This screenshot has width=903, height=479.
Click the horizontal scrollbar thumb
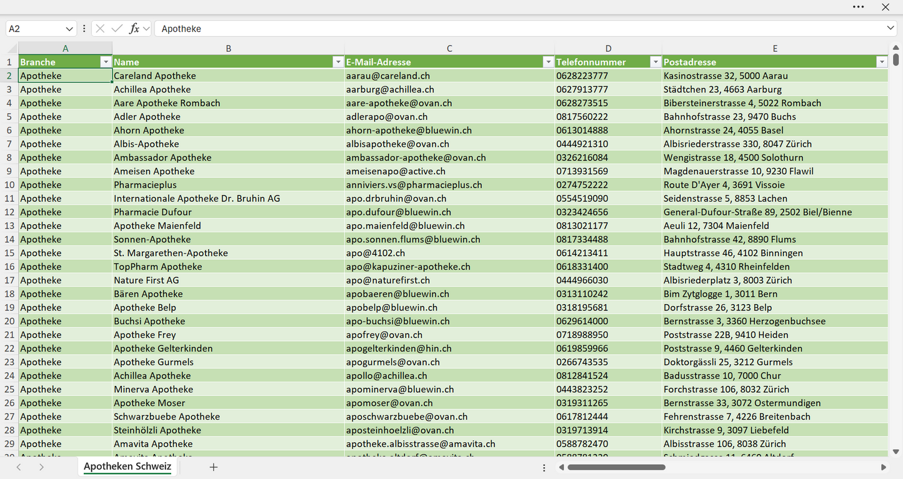(x=616, y=467)
